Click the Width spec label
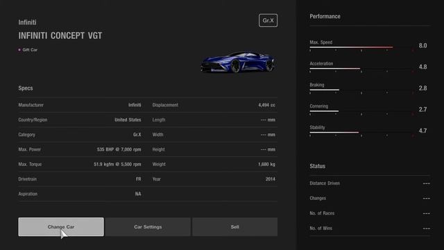 point(157,135)
